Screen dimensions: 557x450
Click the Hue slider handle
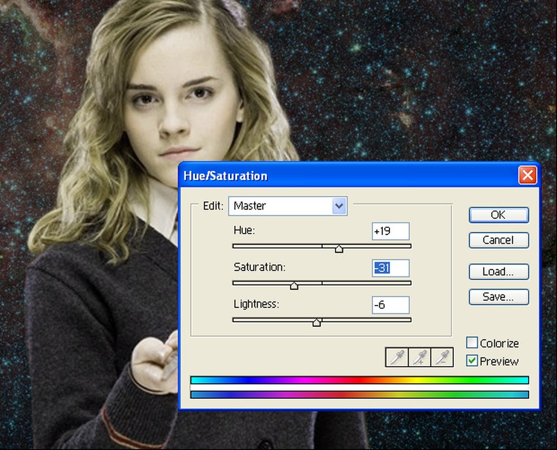[x=339, y=249]
